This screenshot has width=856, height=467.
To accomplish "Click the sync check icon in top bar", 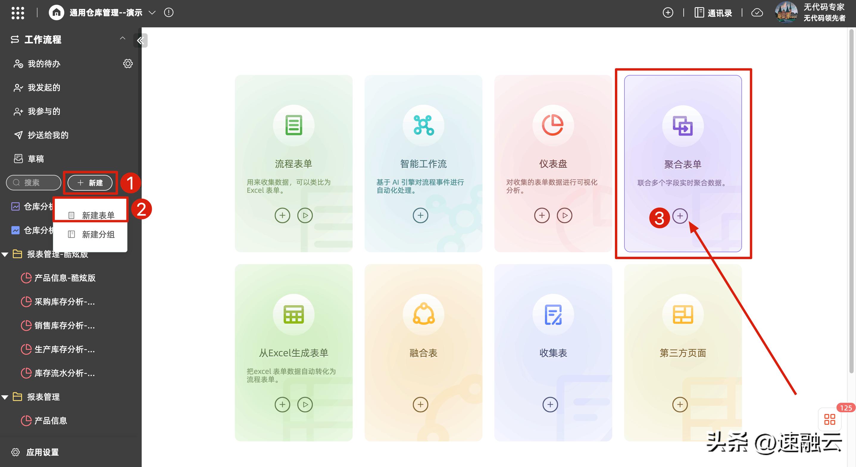I will click(758, 12).
